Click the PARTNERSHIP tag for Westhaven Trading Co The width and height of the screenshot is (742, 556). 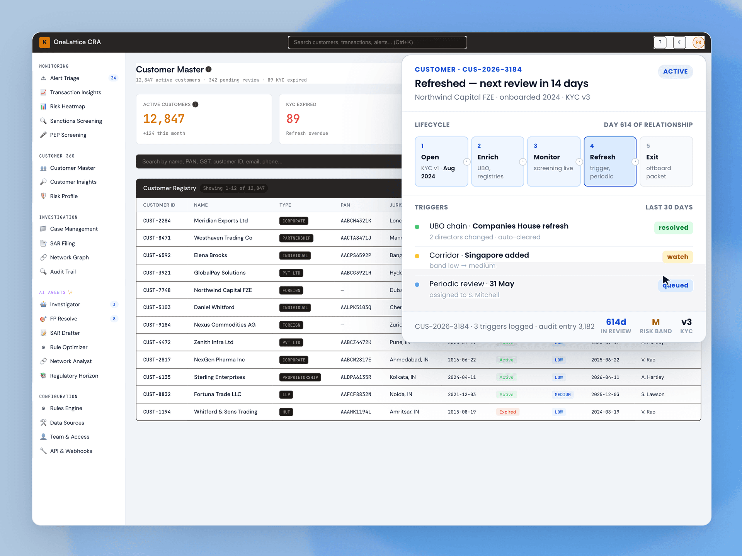point(296,238)
